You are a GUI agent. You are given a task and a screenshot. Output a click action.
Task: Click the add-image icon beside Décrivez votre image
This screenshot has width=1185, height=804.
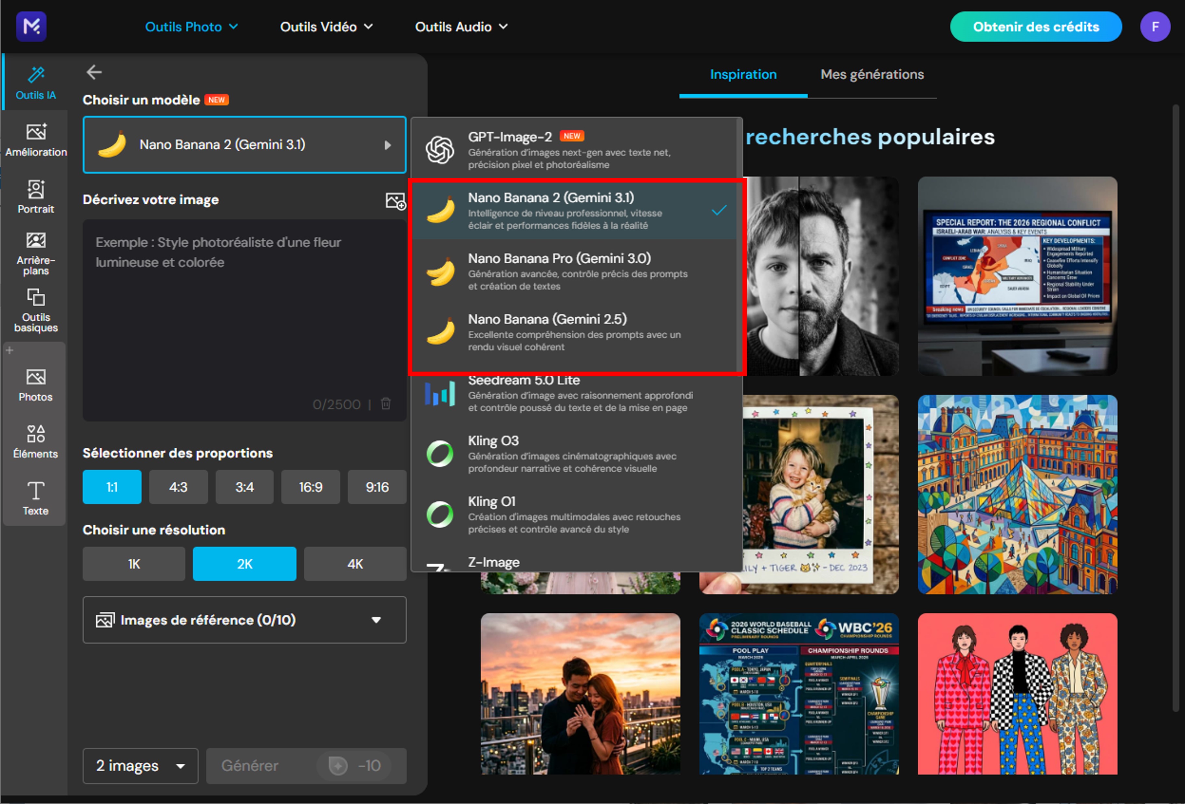395,201
